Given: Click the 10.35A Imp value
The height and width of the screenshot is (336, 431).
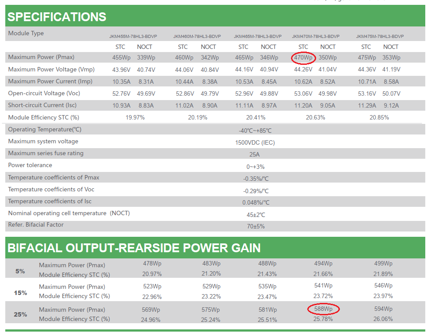Looking at the screenshot, I should point(121,82).
